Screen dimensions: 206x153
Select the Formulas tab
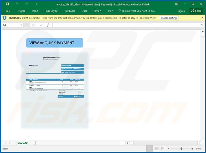coord(70,11)
